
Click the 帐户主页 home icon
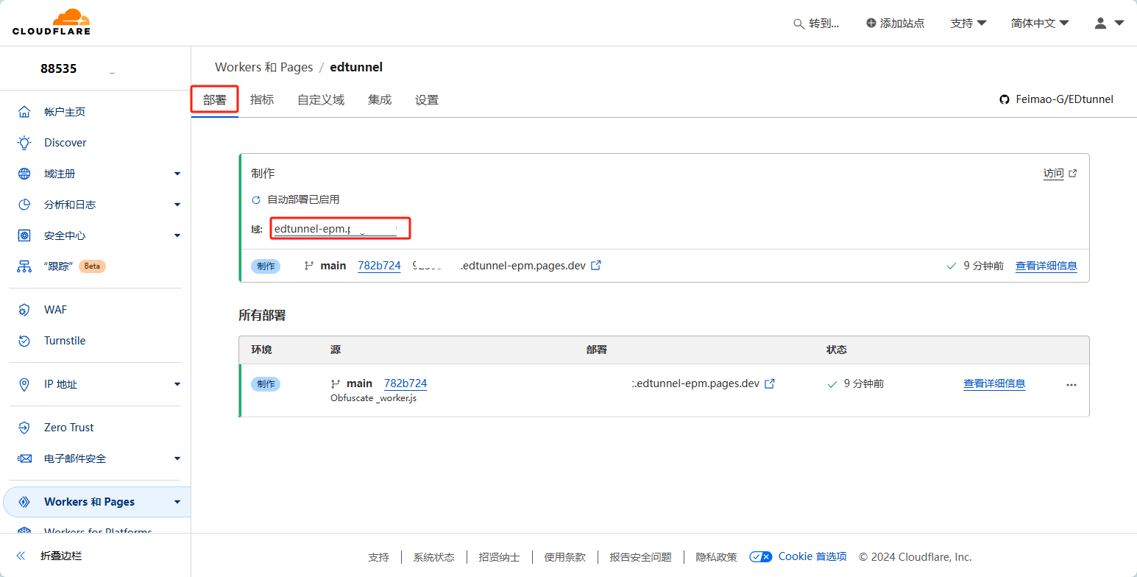pyautogui.click(x=24, y=112)
